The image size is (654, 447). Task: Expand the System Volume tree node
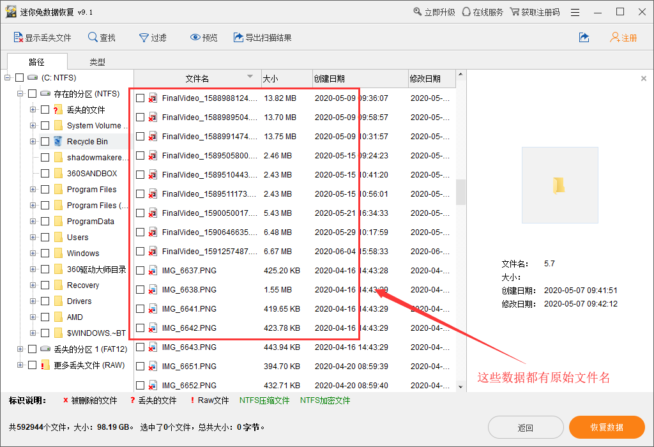pos(33,126)
